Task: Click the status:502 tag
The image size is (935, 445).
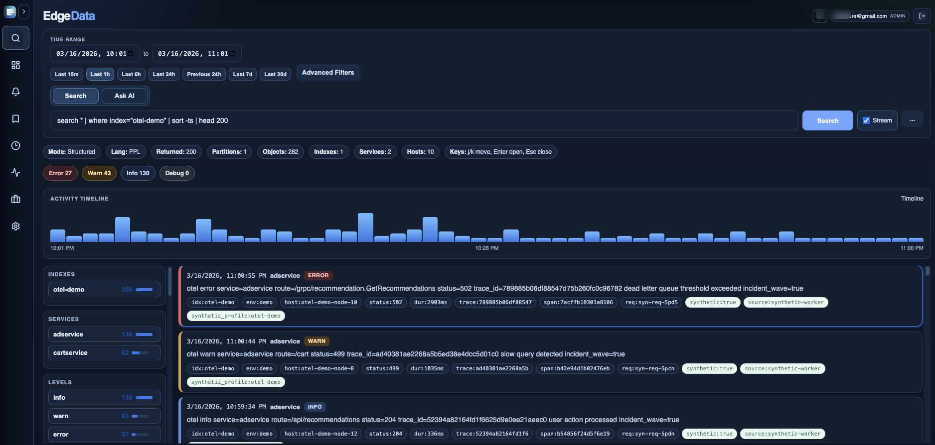Action: pos(386,303)
